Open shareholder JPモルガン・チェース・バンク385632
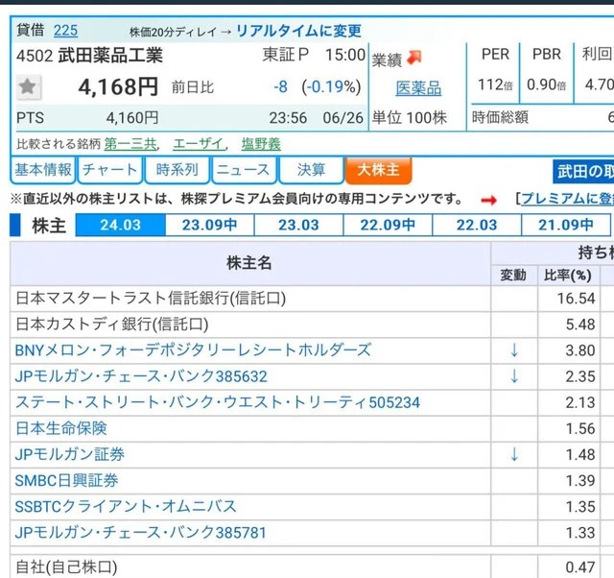 pyautogui.click(x=141, y=376)
